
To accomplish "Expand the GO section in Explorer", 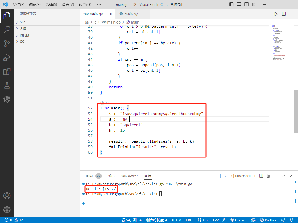I will (x=47, y=42).
